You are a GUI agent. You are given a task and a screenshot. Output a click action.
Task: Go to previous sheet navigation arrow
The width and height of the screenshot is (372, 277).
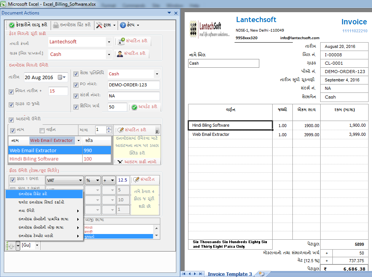tap(190, 274)
